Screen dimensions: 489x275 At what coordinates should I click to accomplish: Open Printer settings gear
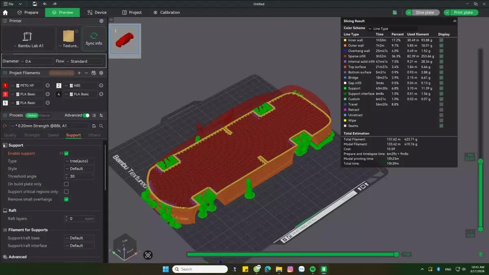(x=101, y=21)
